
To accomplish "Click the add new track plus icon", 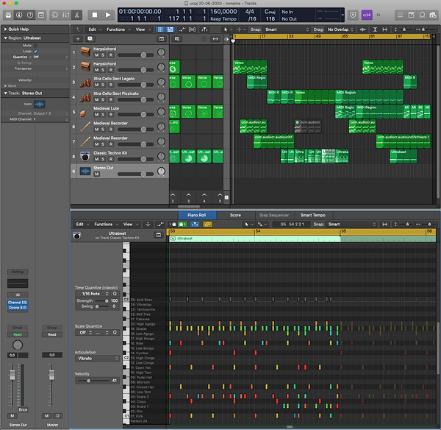I will pos(79,38).
